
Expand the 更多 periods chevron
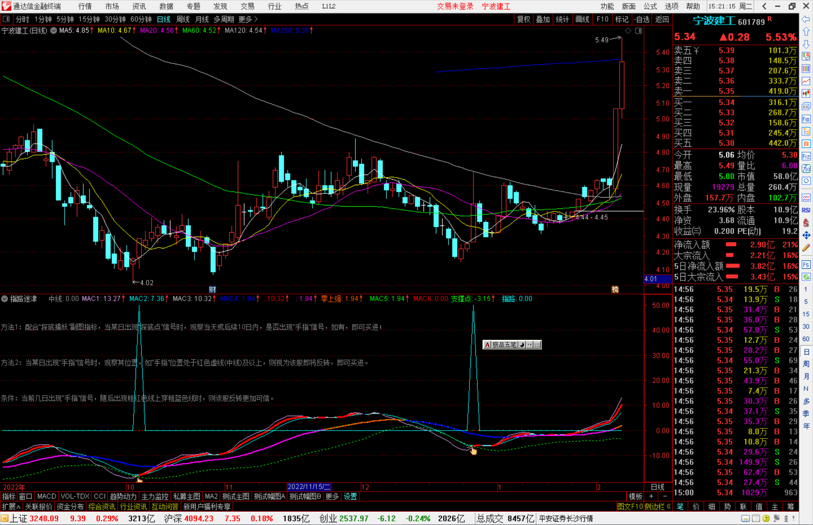coord(256,19)
